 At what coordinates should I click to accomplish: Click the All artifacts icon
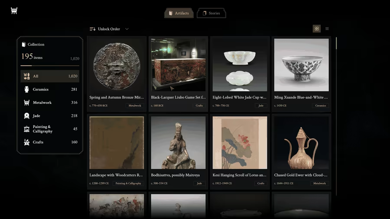pyautogui.click(x=26, y=76)
